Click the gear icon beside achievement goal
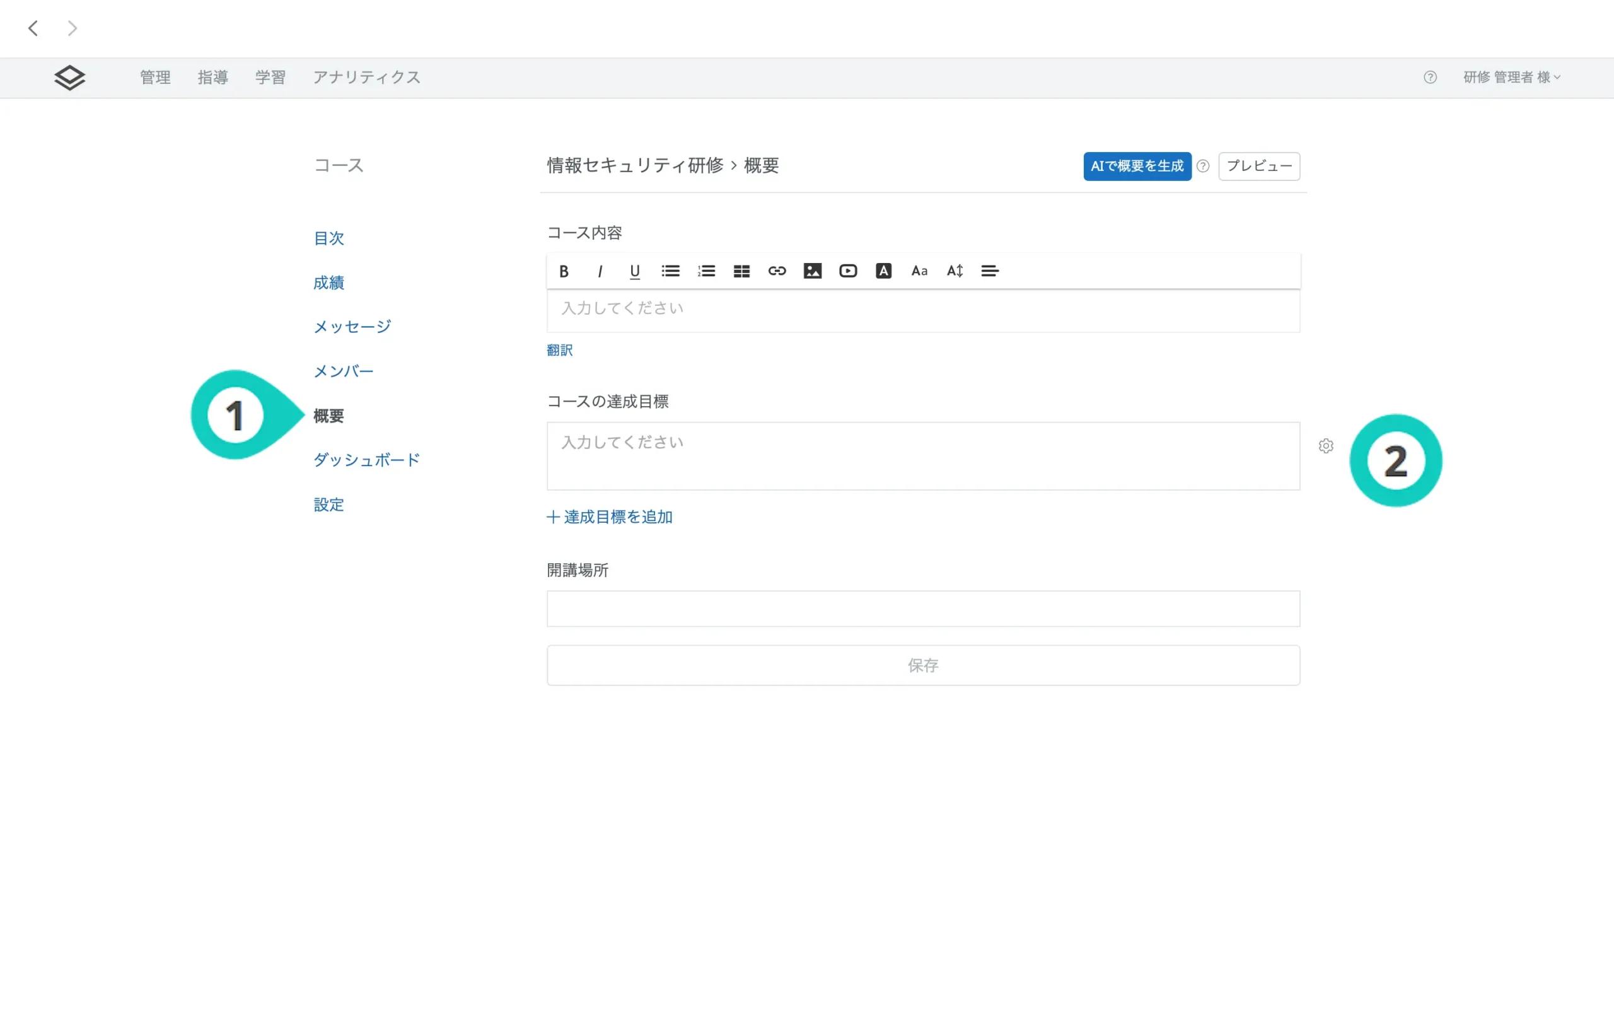Viewport: 1614px width, 1021px height. click(1325, 446)
